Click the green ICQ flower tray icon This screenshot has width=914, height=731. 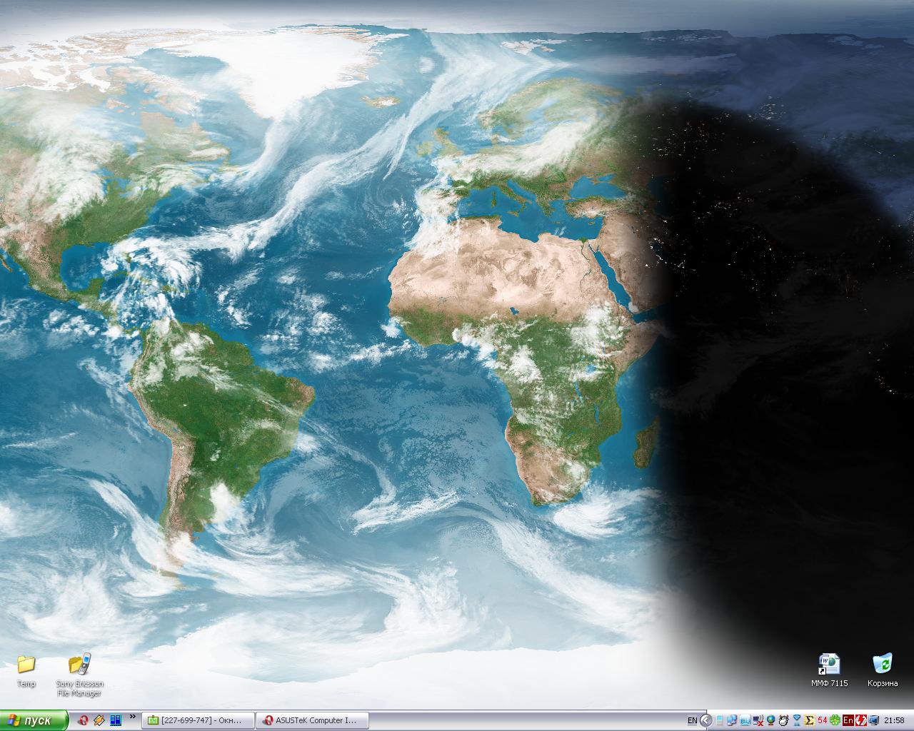[835, 720]
